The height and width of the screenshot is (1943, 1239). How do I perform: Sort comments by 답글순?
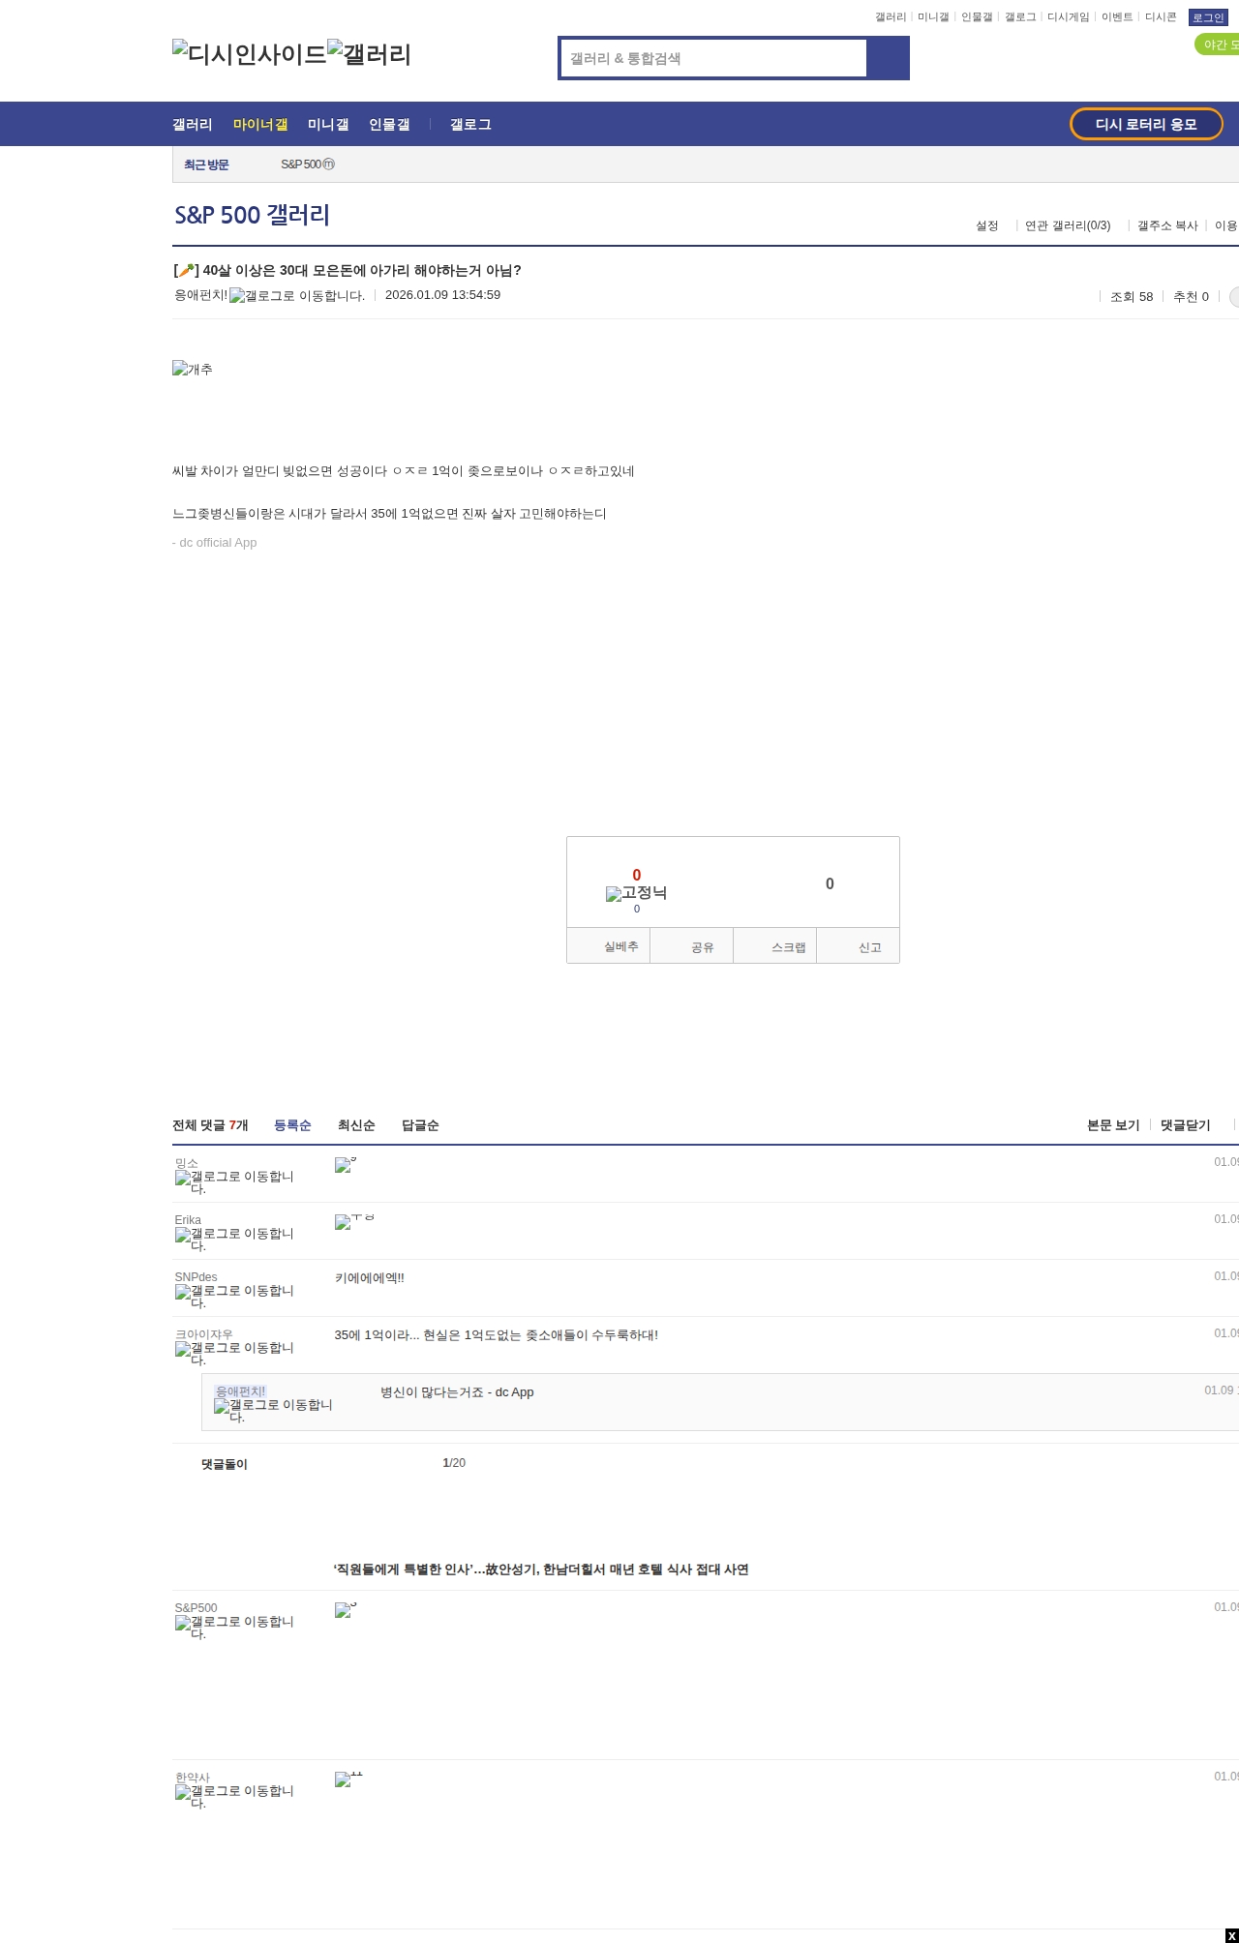pos(420,1125)
